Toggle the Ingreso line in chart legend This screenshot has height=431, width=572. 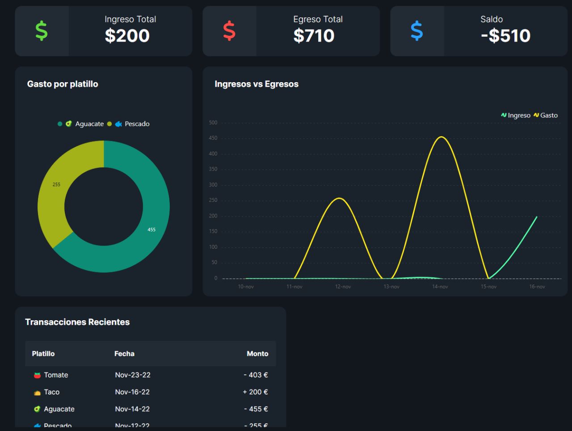coord(516,115)
